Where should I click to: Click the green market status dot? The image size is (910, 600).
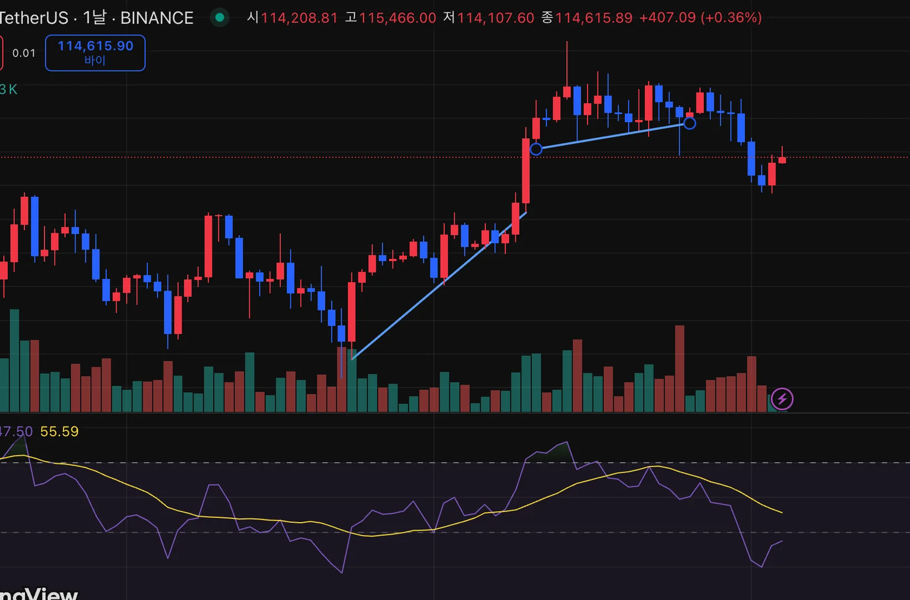coord(220,18)
